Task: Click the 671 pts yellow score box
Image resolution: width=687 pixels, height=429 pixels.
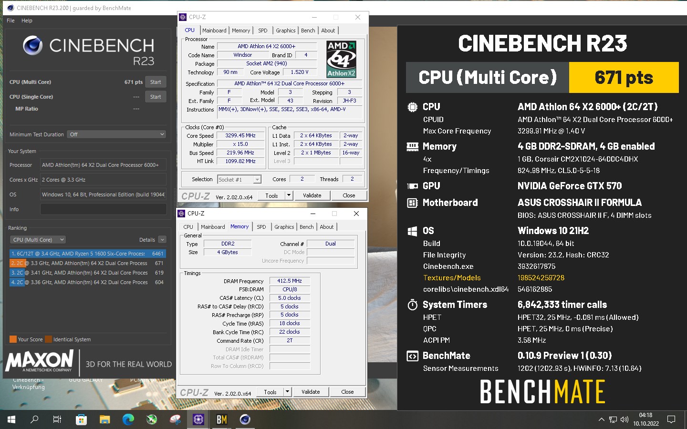Action: coord(624,78)
